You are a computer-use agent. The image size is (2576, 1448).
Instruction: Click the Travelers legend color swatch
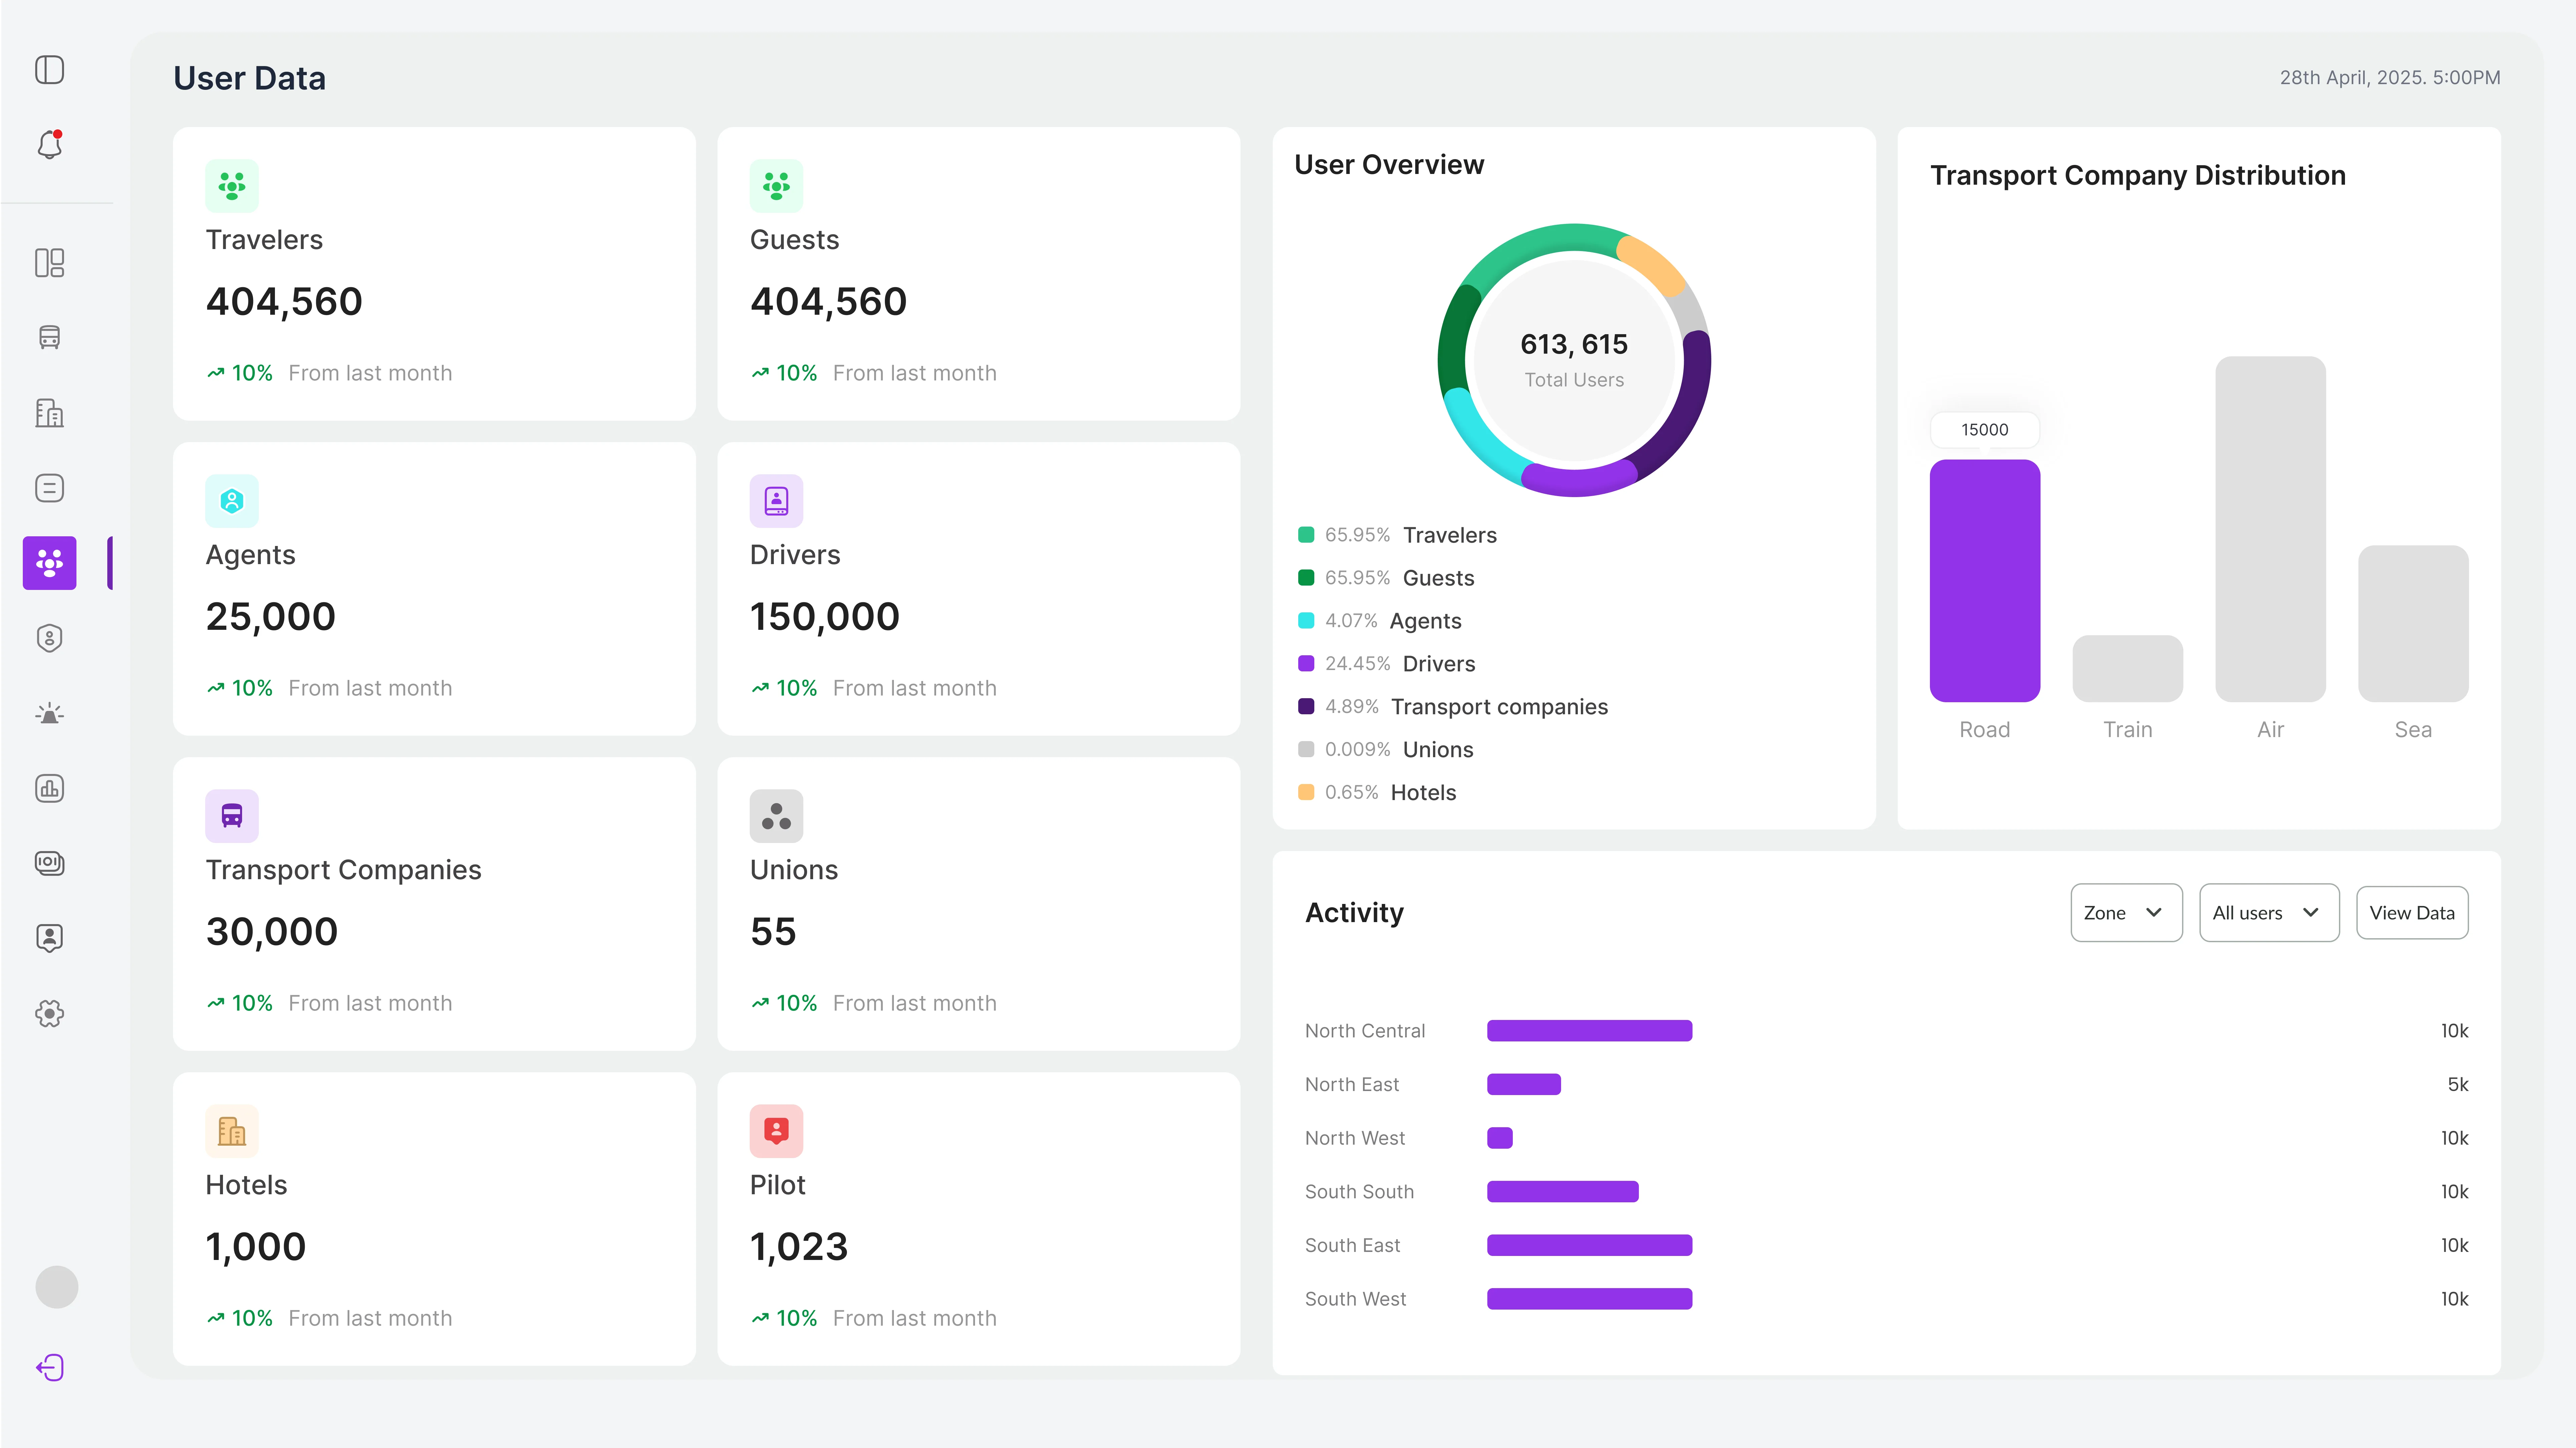pyautogui.click(x=1306, y=535)
